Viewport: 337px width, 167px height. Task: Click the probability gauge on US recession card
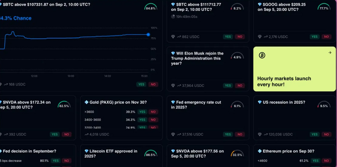click(x=324, y=105)
